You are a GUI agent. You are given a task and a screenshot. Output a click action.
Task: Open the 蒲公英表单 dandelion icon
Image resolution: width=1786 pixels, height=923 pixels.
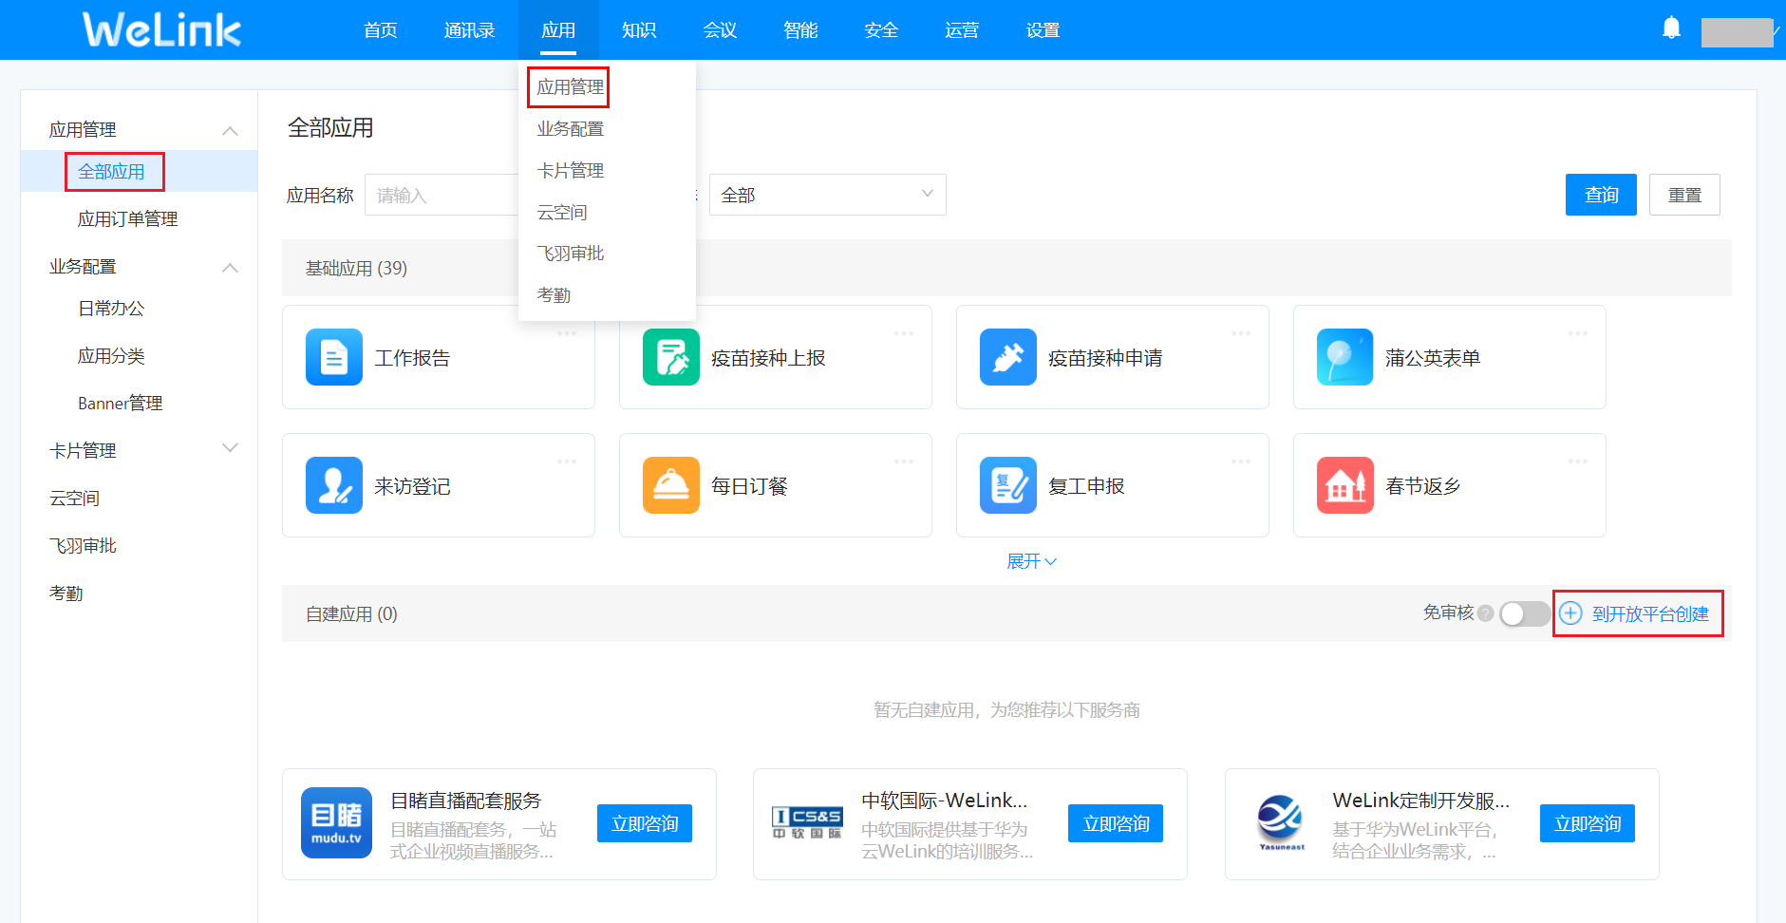(1344, 357)
